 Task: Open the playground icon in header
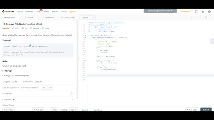[196, 12]
